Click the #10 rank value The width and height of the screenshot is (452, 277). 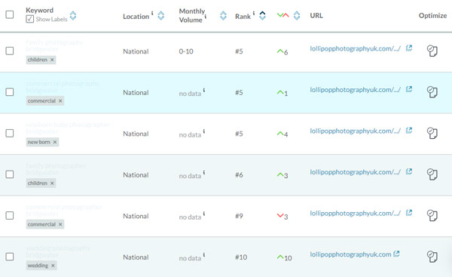(241, 257)
